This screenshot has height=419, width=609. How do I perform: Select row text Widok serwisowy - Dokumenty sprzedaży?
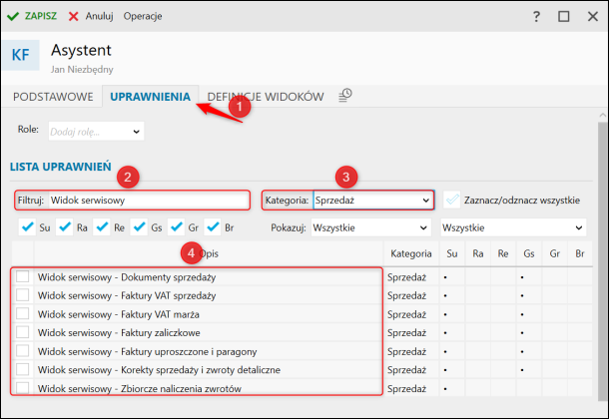(127, 277)
